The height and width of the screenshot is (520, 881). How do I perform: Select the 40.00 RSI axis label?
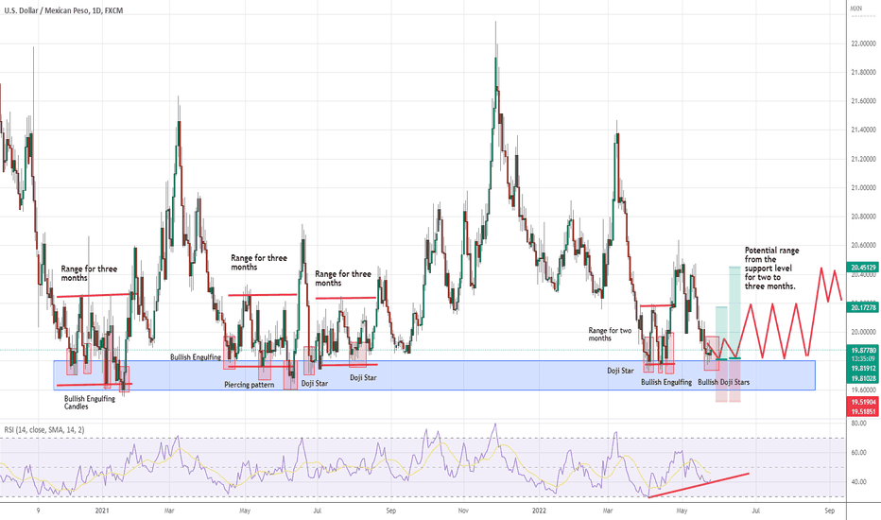(x=858, y=482)
